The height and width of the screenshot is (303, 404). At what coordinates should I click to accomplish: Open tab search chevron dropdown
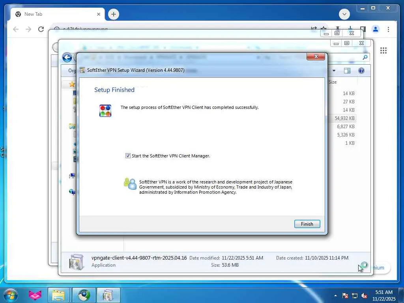(344, 14)
